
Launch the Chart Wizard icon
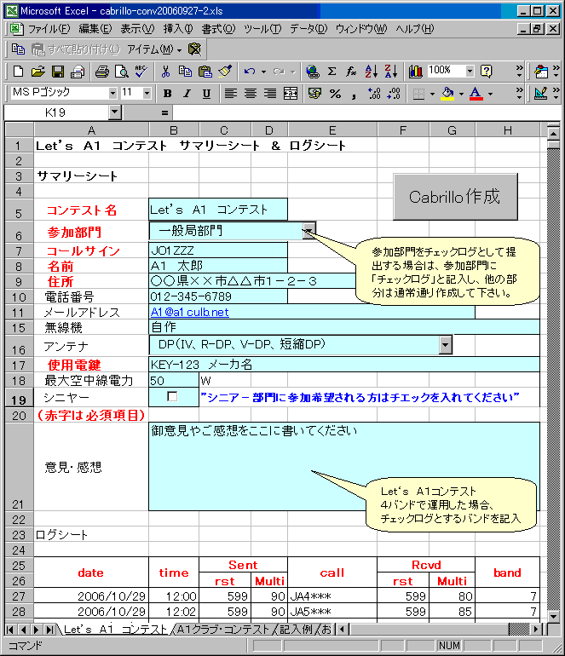coord(415,72)
